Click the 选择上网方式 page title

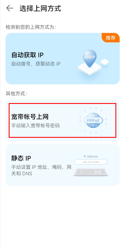40,8
